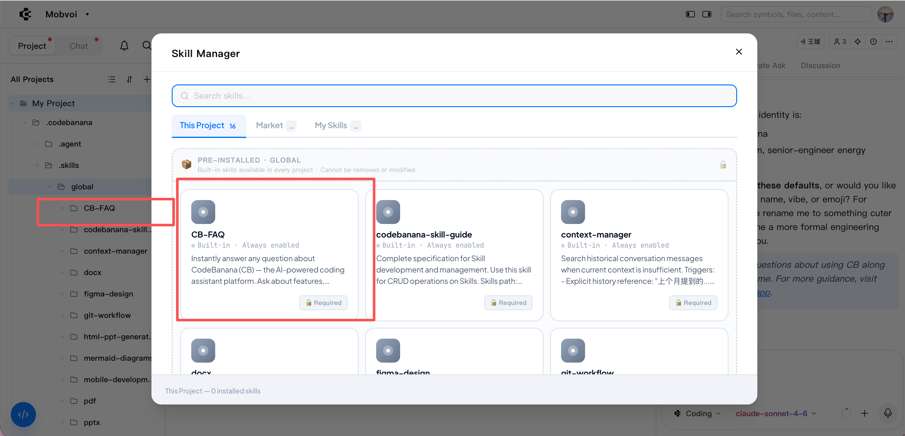Switch to the Discussion tab

(820, 66)
